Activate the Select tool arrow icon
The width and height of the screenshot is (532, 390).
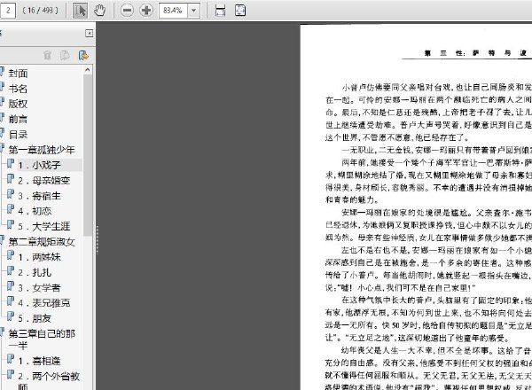point(80,11)
